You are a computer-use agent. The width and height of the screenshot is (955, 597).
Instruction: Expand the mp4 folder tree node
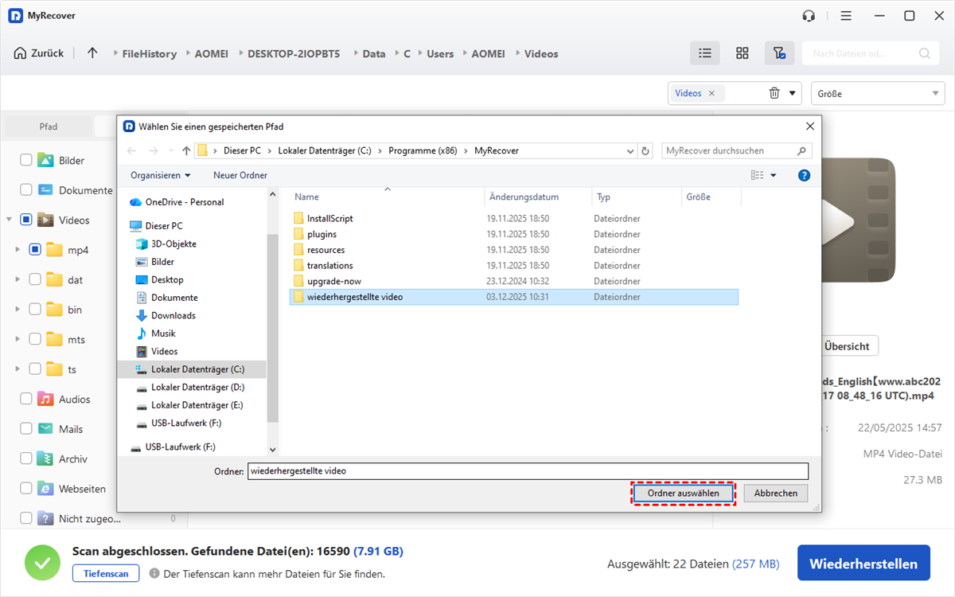[17, 250]
